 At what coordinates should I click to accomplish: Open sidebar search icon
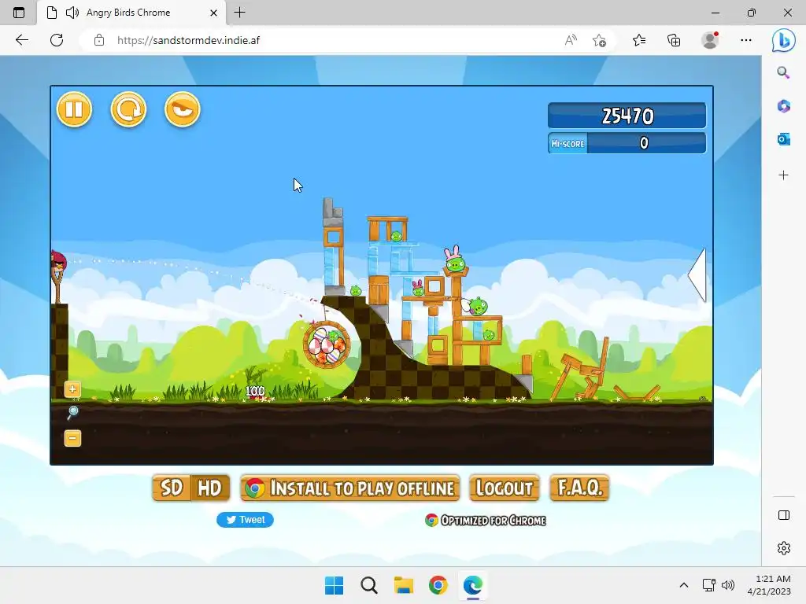pos(783,72)
